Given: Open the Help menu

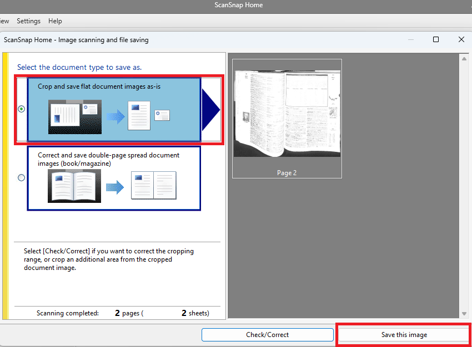Looking at the screenshot, I should (55, 21).
